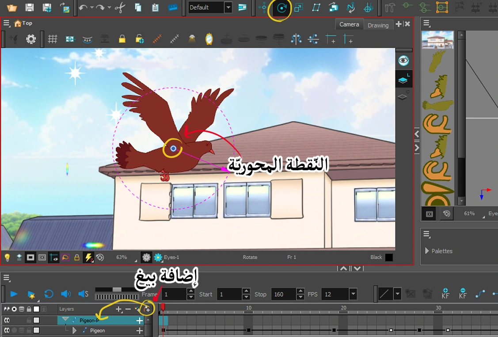Toggle the lock on Pigeon-P layer
The width and height of the screenshot is (498, 337).
[x=29, y=320]
